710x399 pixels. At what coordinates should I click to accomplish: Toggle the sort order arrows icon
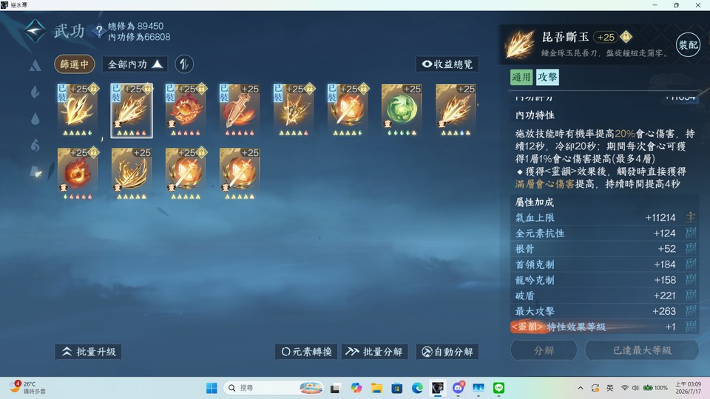pyautogui.click(x=184, y=64)
